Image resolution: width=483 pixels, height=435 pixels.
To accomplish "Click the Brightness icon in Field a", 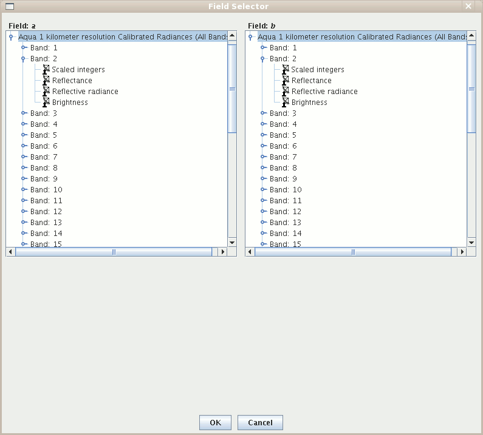I will pos(46,103).
